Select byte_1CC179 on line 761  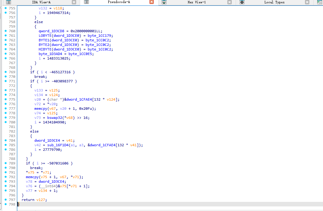coord(99,36)
